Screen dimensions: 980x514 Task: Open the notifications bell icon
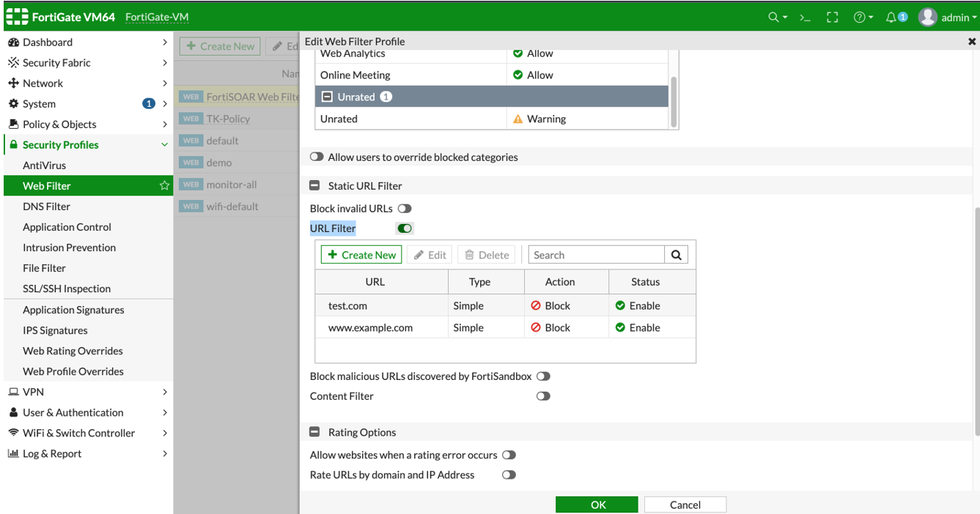pos(891,17)
